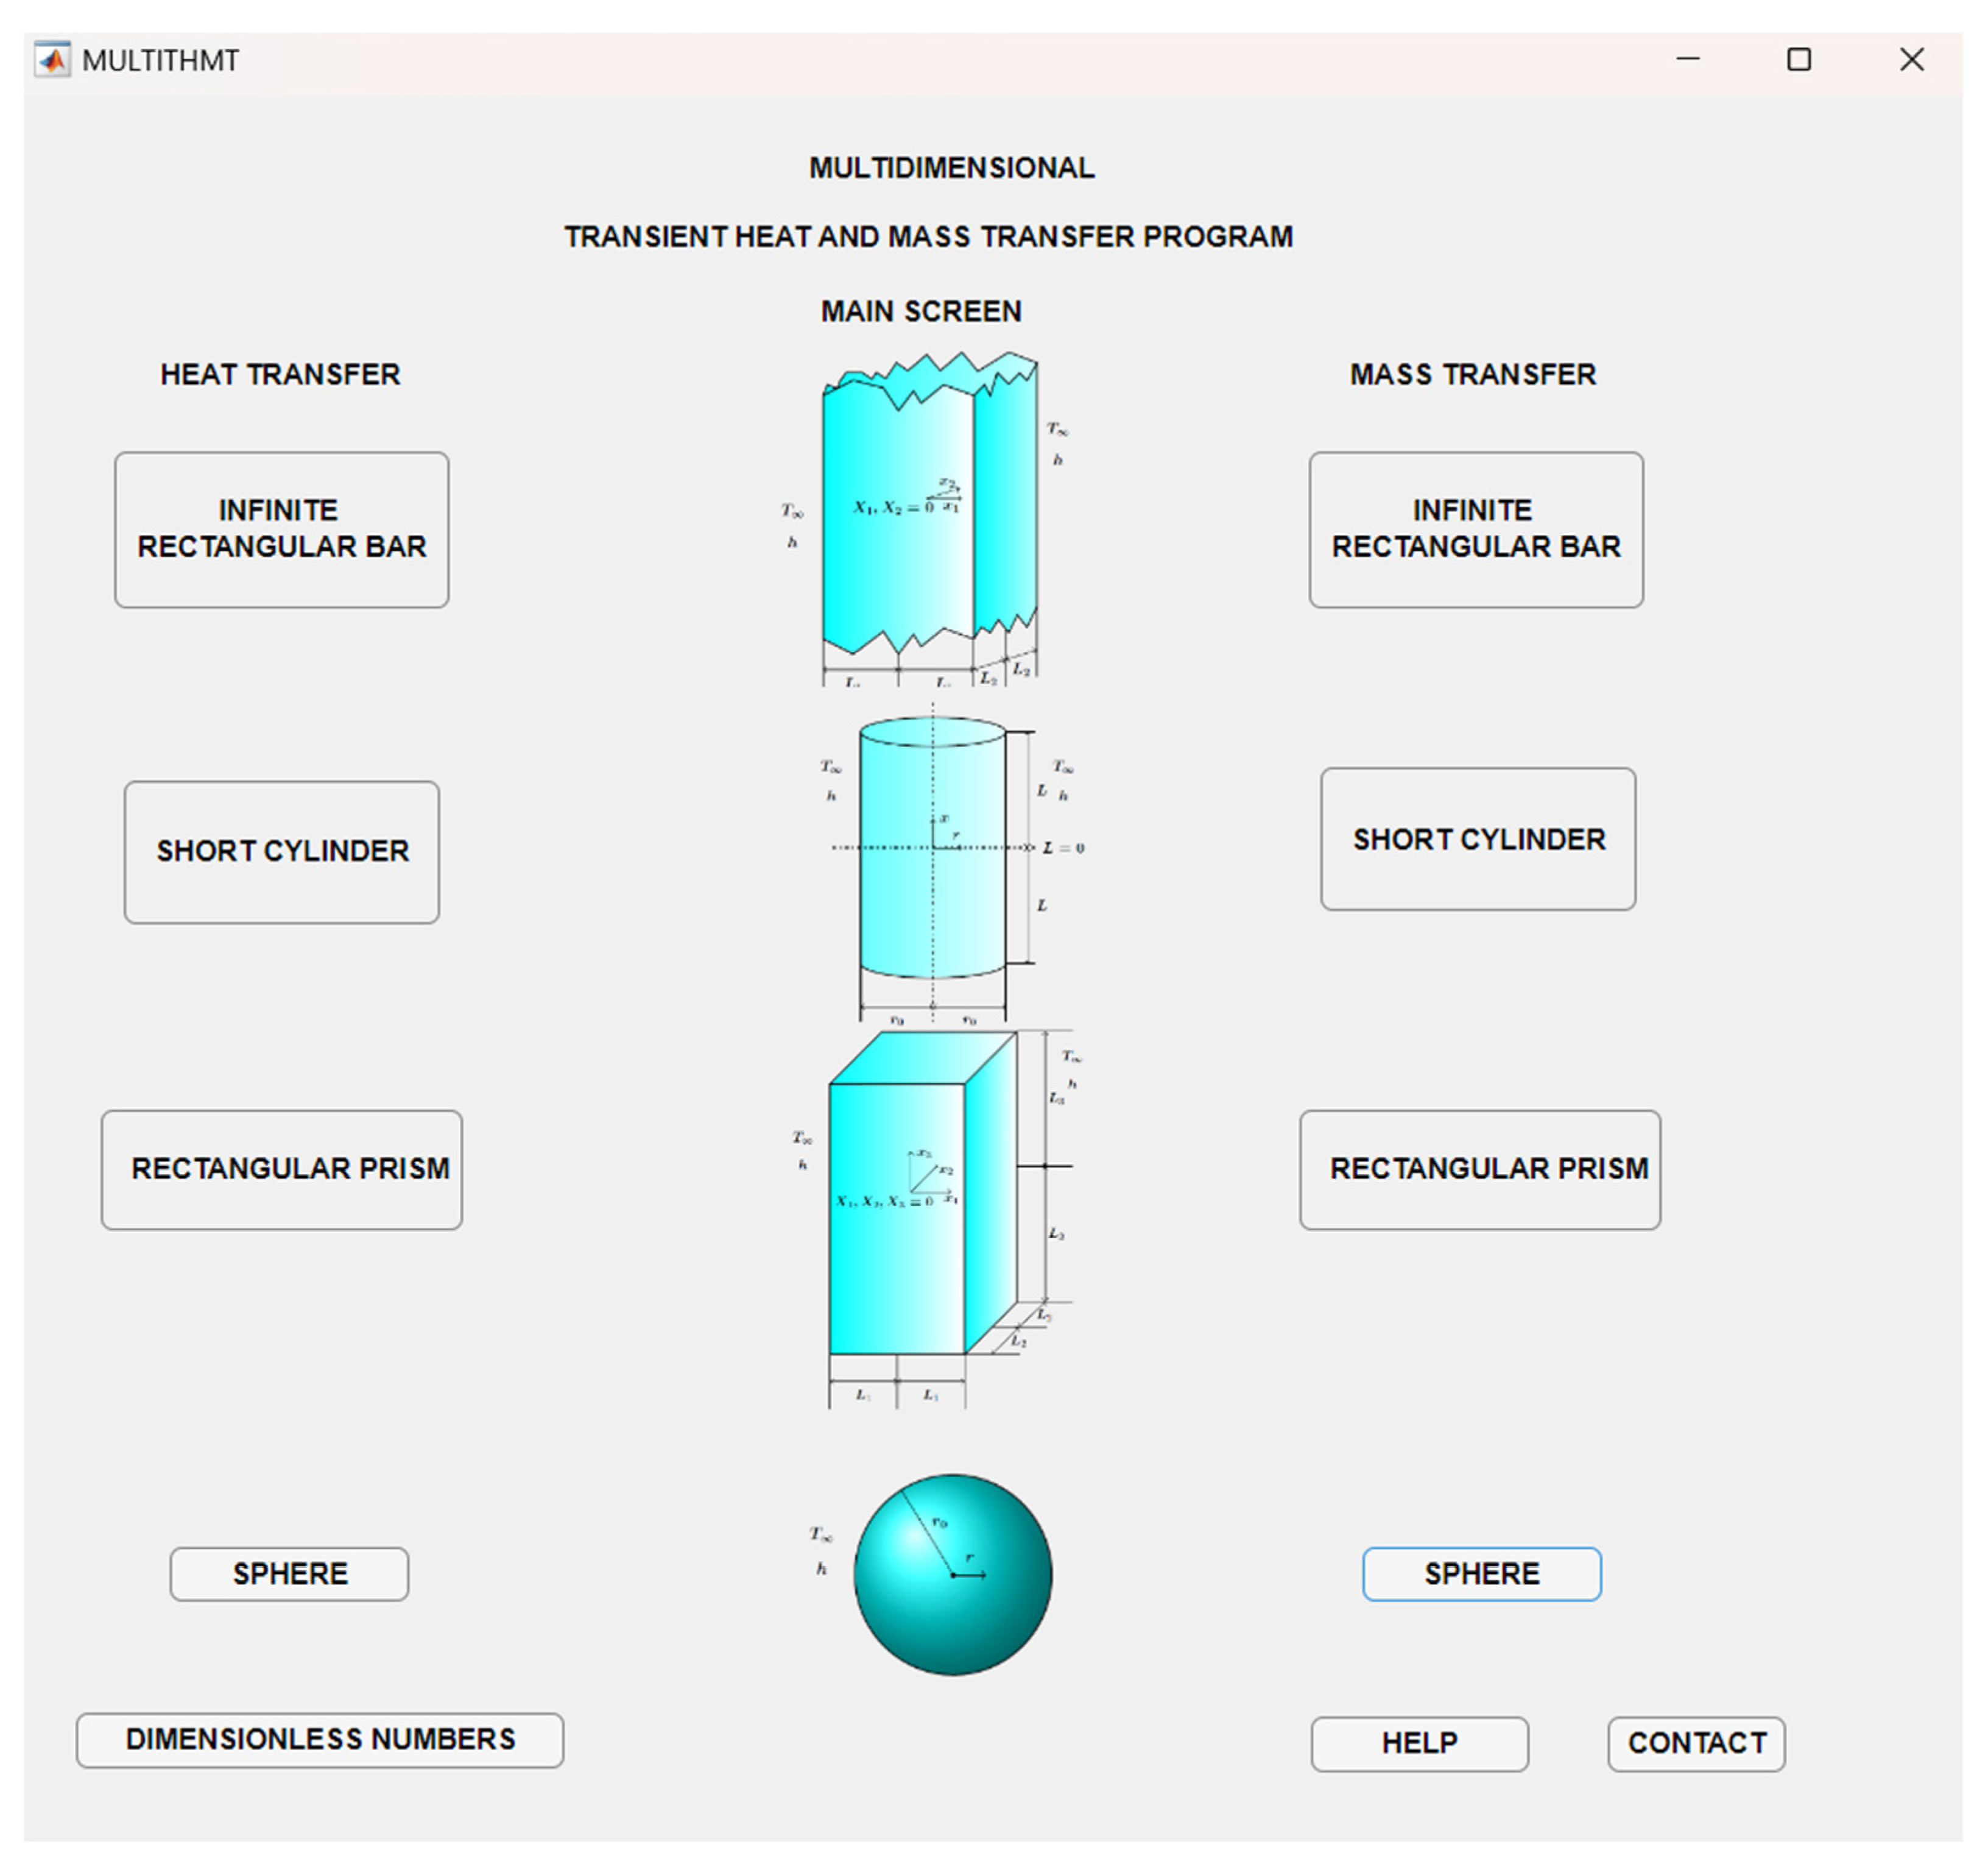Launch Mass Transfer Short Cylinder
This screenshot has width=1988, height=1872.
1477,838
